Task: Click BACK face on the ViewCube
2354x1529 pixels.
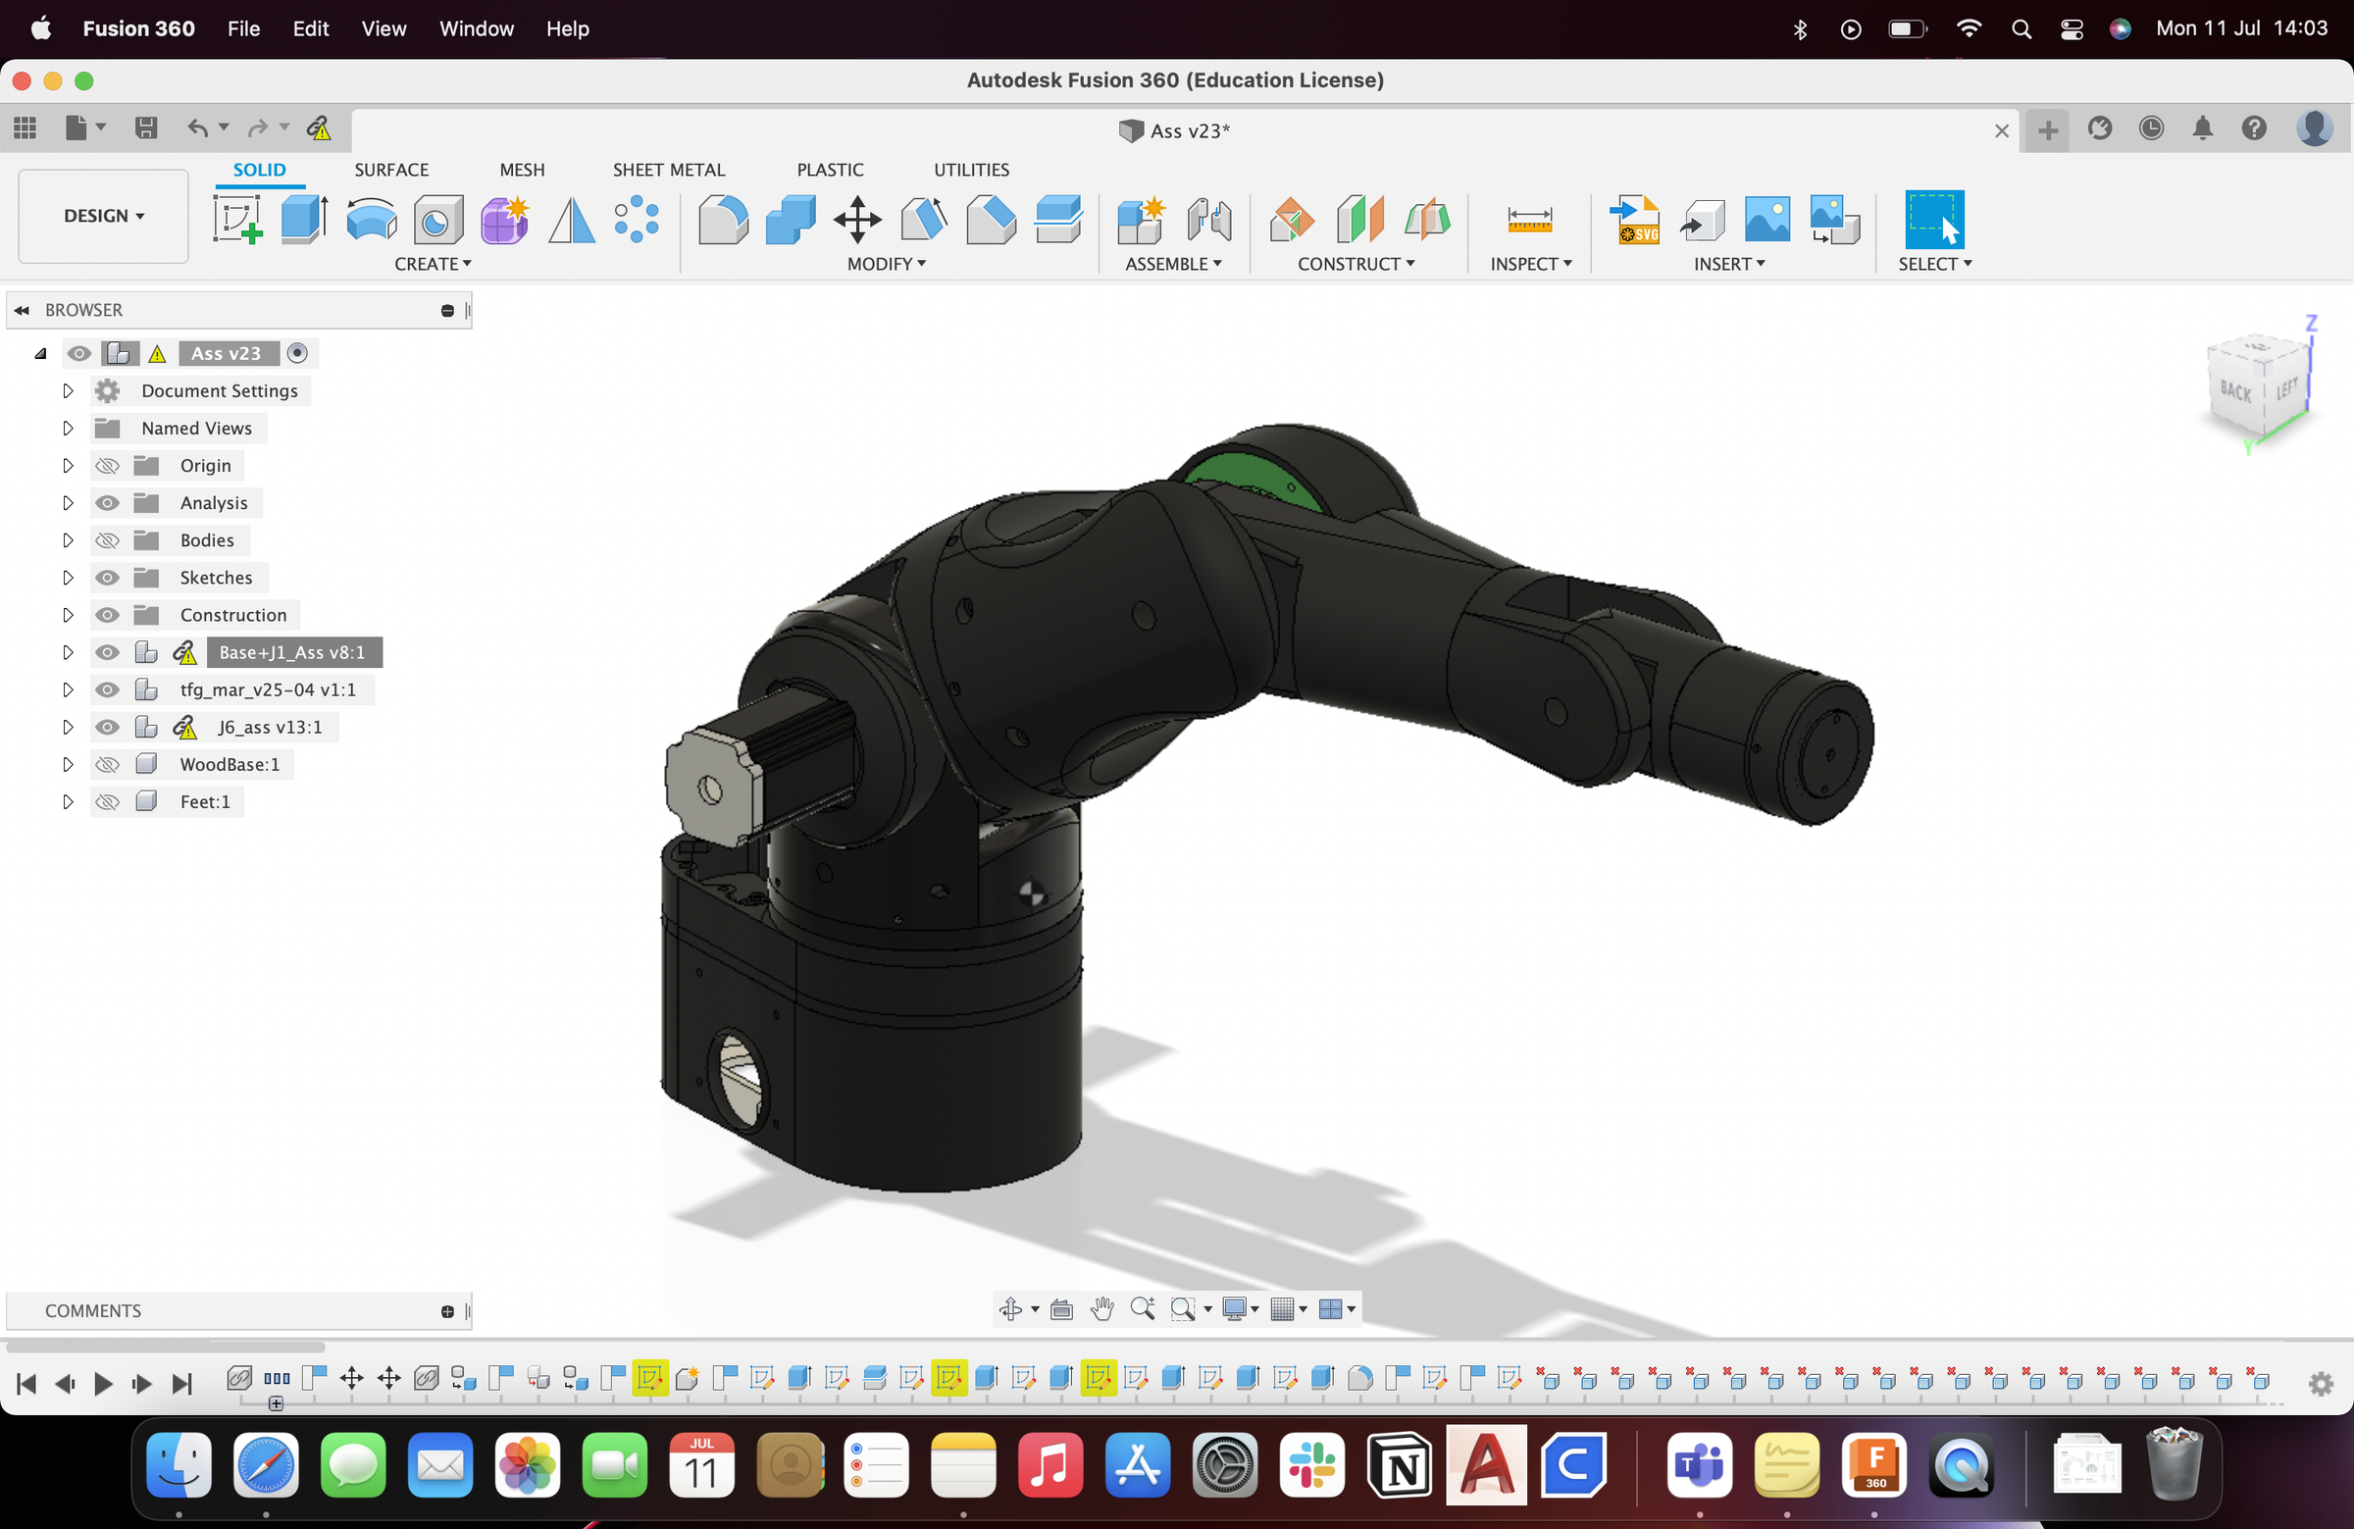Action: [2236, 391]
